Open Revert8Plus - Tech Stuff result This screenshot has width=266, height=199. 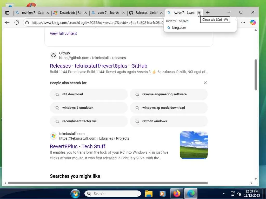[x=77, y=146]
